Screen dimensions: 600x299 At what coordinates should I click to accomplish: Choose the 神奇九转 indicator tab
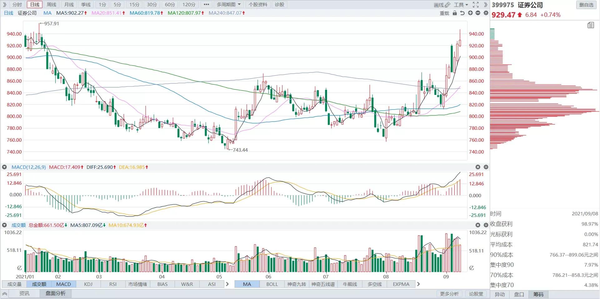297,284
